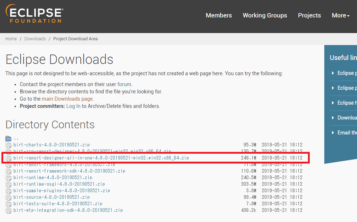Click the 99.4M file size value
This screenshot has height=222, width=357.
point(250,197)
